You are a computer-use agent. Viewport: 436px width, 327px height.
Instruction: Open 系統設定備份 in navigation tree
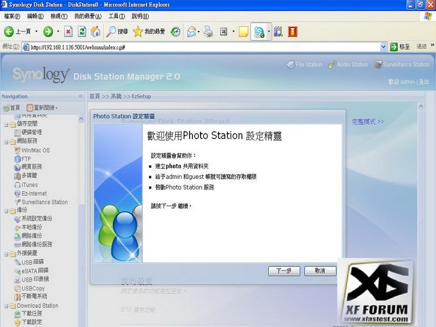33,219
